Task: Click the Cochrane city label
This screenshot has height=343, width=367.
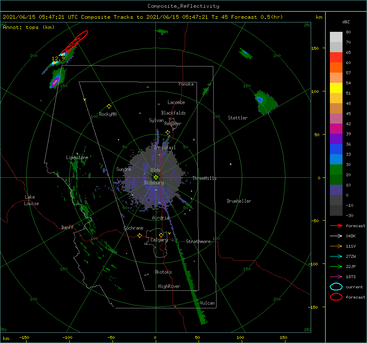Action: [x=133, y=228]
